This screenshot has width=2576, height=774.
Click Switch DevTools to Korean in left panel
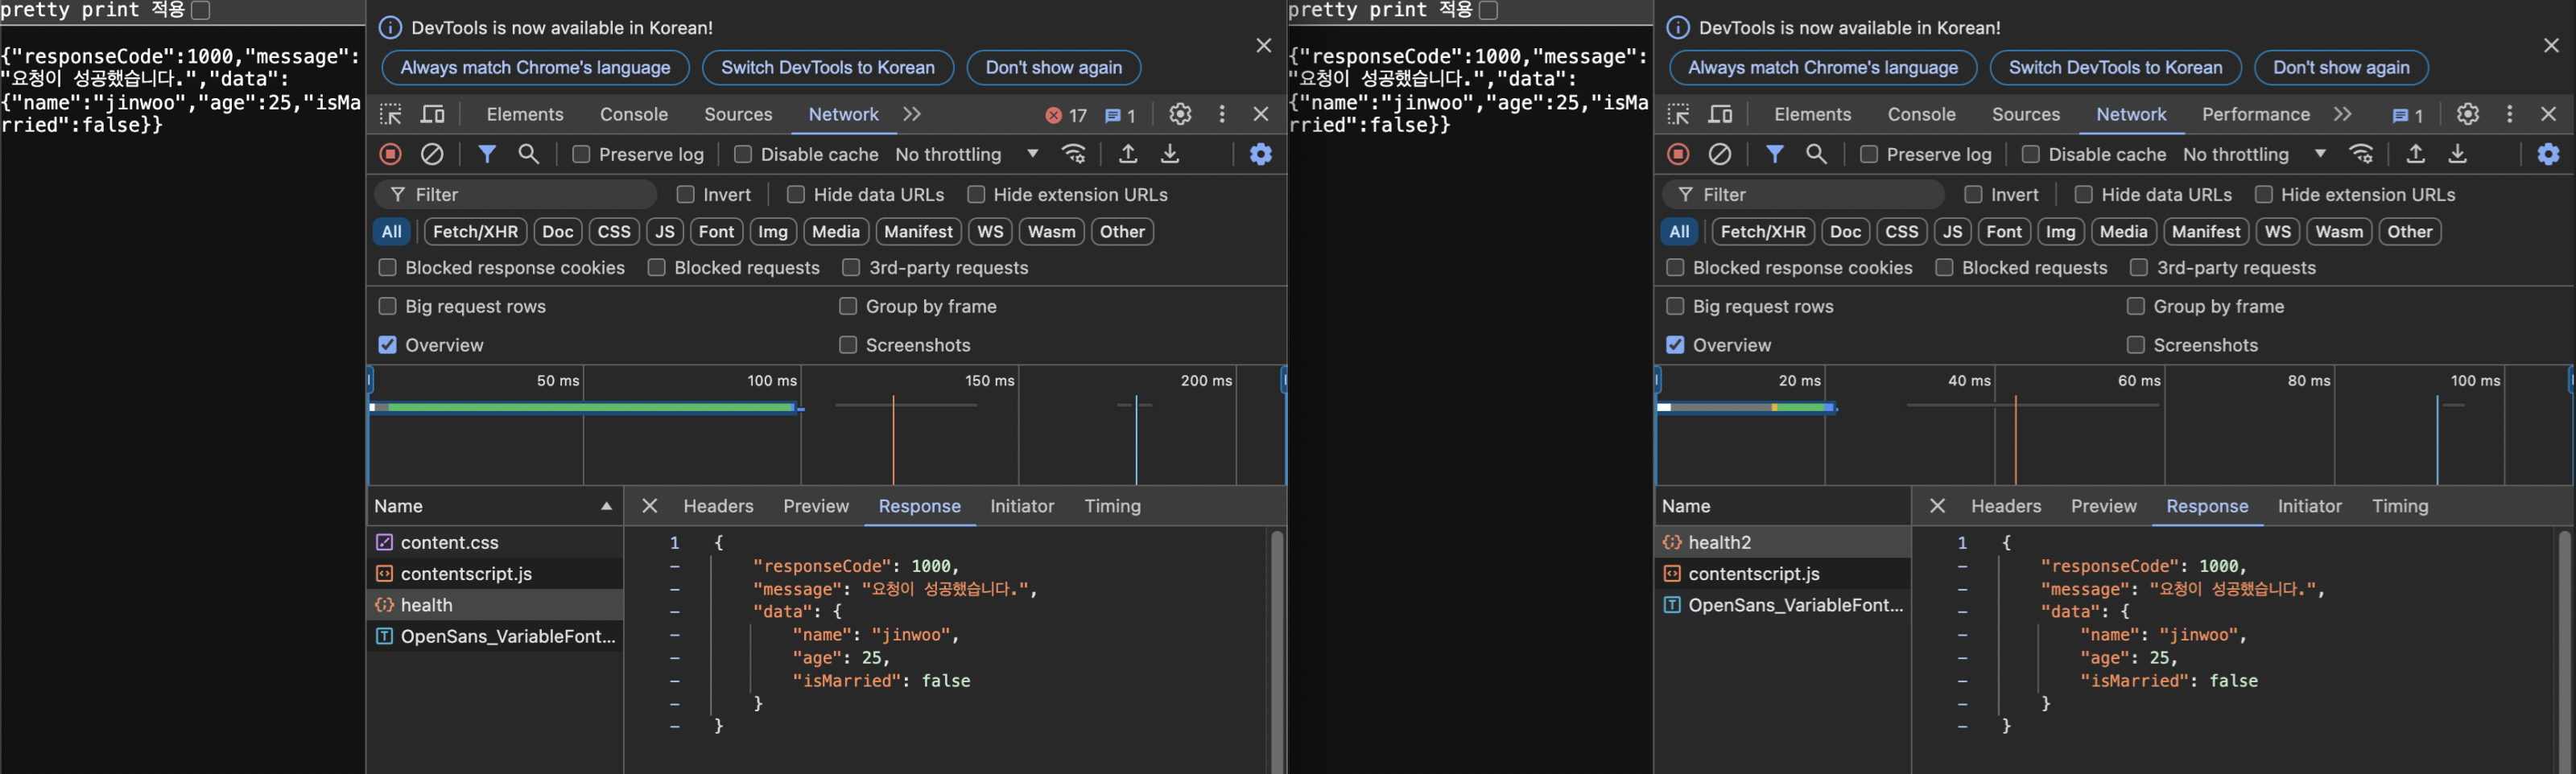(827, 68)
